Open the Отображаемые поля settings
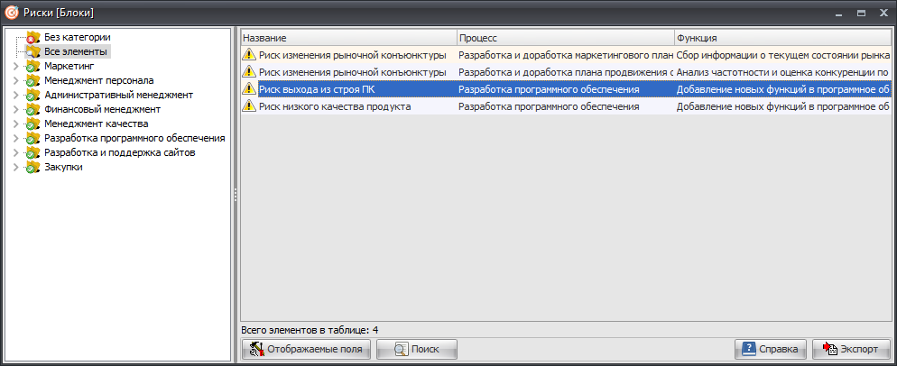The width and height of the screenshot is (897, 366). pyautogui.click(x=307, y=350)
